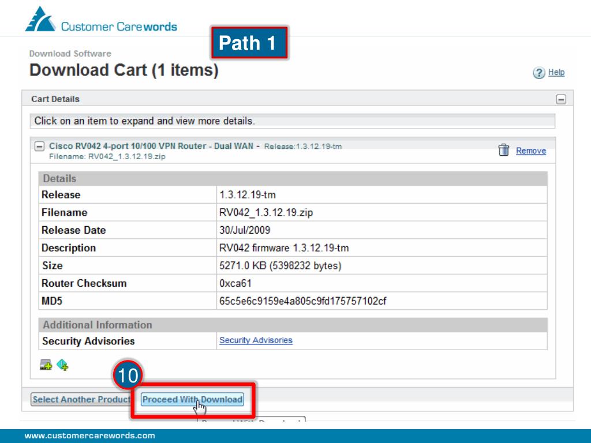Click the Router Checksum value 0xca61
Screen dimensions: 591x443
(235, 283)
